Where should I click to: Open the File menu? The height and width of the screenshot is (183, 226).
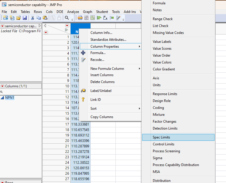coord(4,12)
